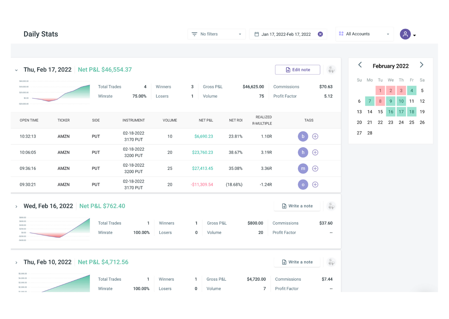This screenshot has height=319, width=449.
Task: Open the user profile avatar icon
Action: [405, 34]
